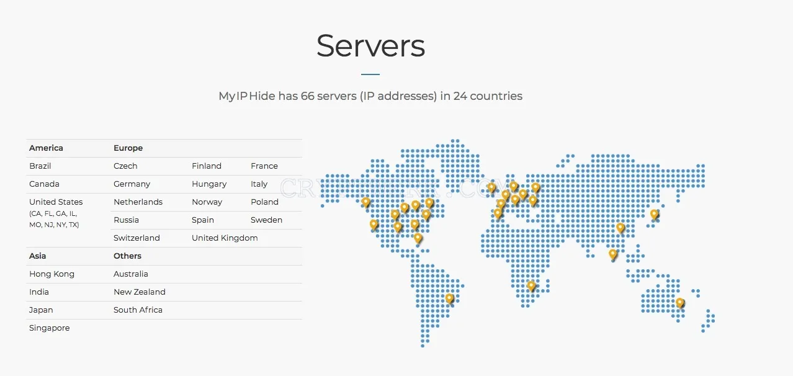The height and width of the screenshot is (376, 793).
Task: Click the US state codes (CA, FL, GA...) note
Action: point(54,219)
